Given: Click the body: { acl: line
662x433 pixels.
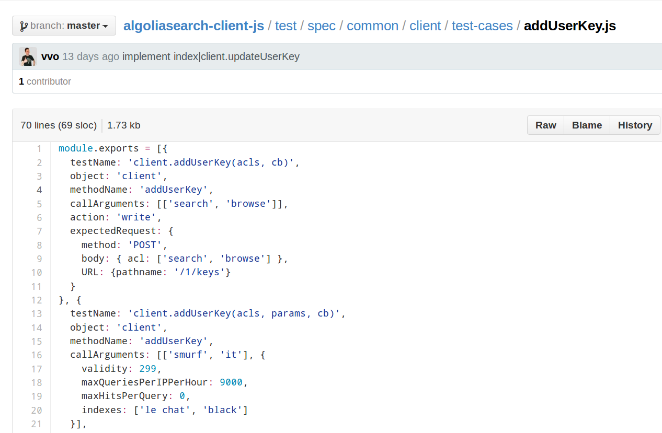Looking at the screenshot, I should click(x=185, y=259).
